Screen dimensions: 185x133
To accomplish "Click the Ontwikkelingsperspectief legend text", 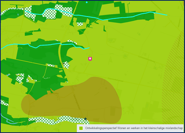I will 134,128.
